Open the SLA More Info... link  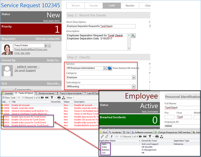coord(53,83)
